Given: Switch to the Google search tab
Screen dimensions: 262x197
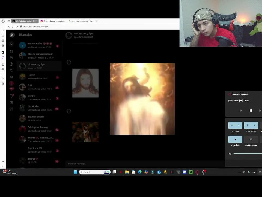Looking at the screenshot, I should [81, 21].
